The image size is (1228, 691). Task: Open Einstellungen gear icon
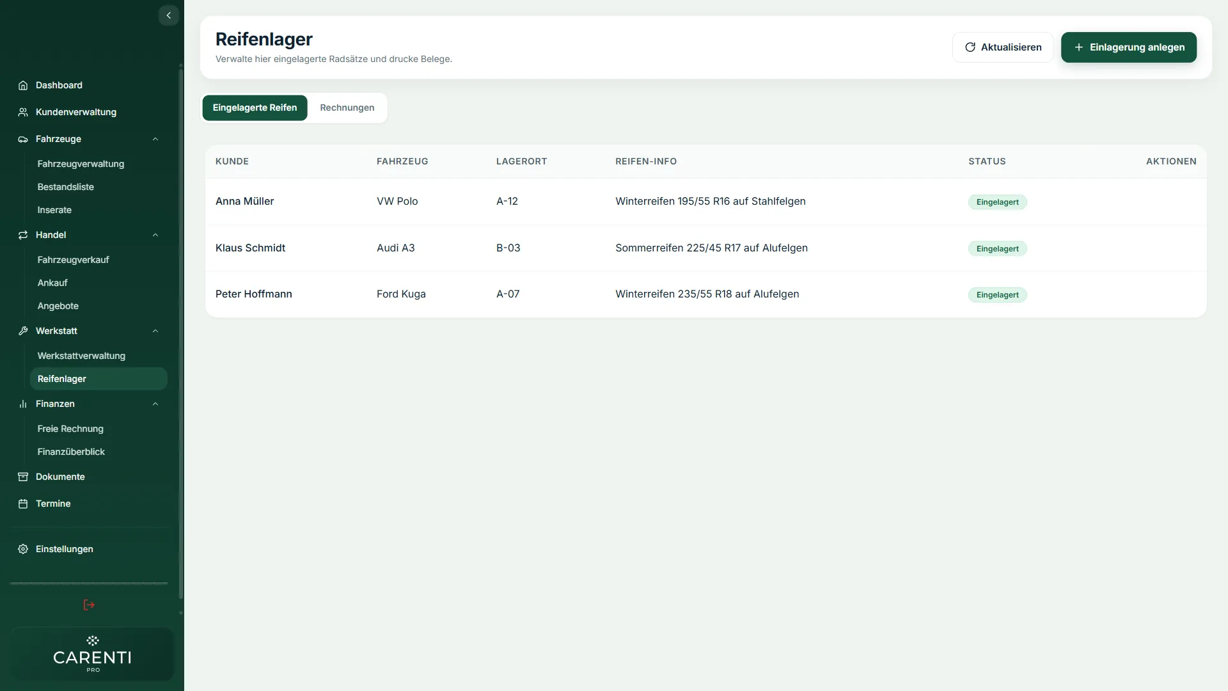[23, 549]
